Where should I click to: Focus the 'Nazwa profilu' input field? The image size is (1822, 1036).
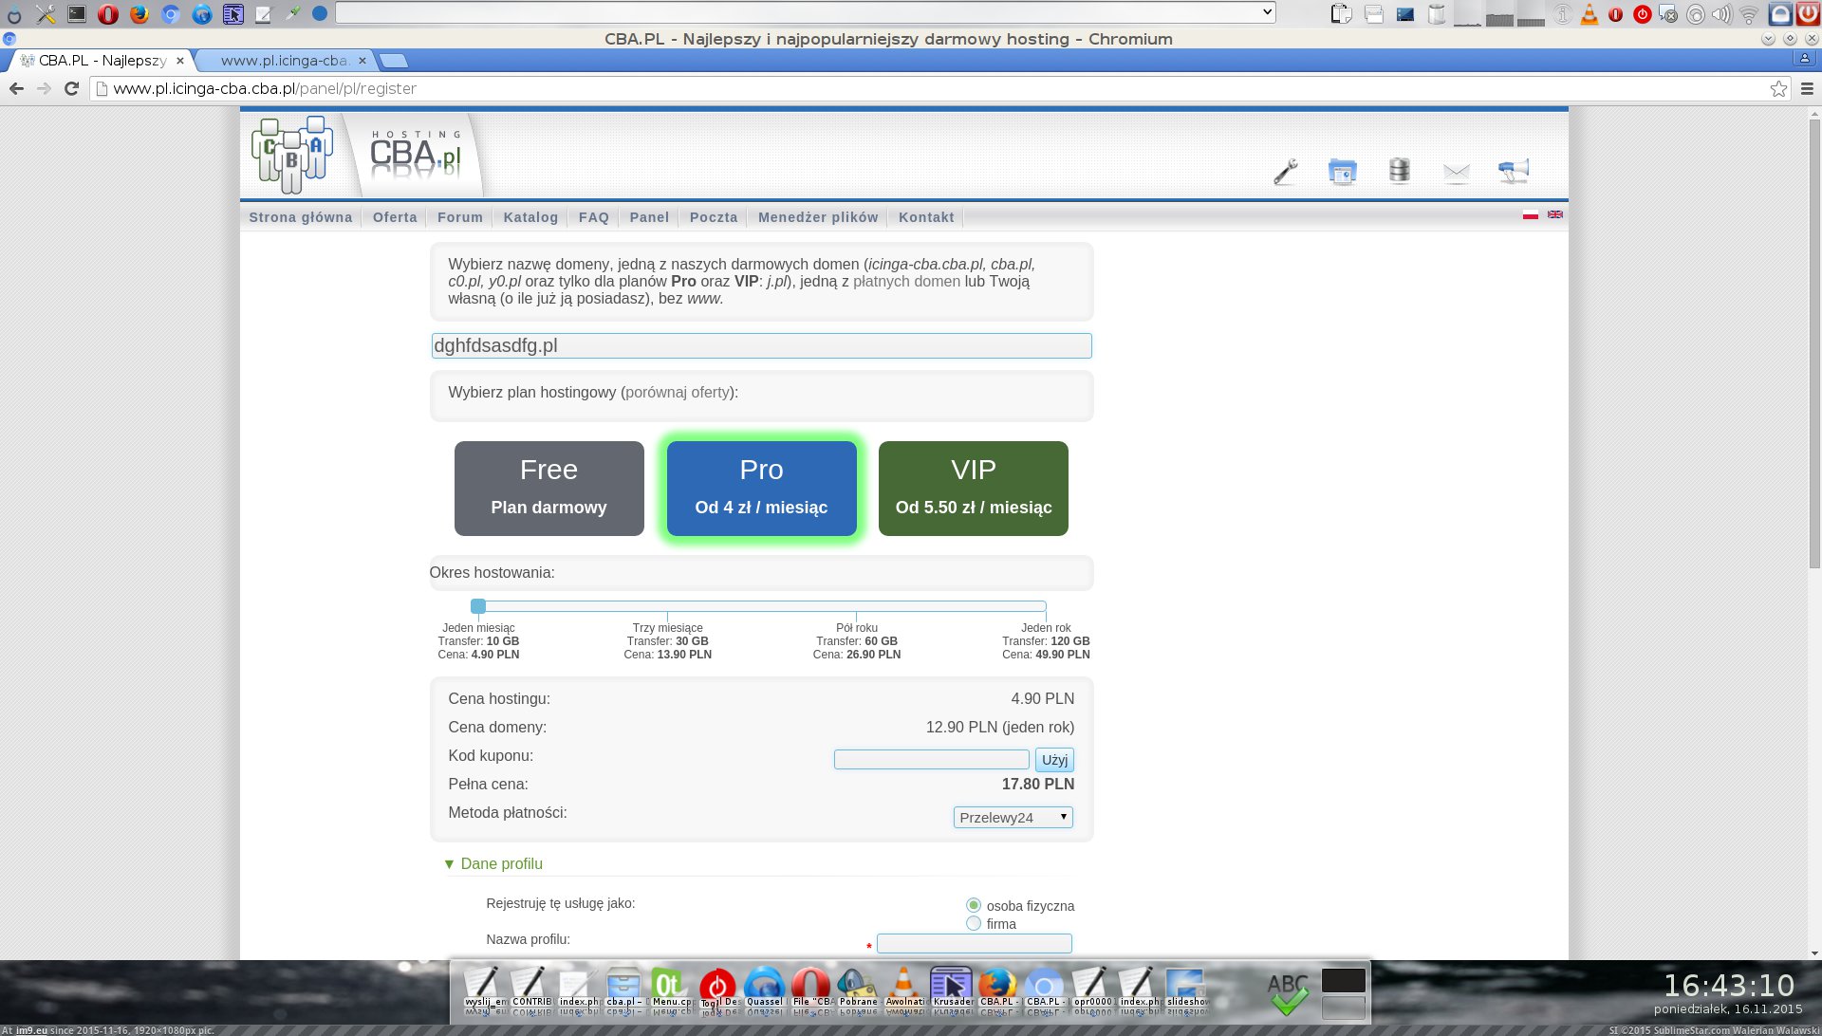coord(974,943)
